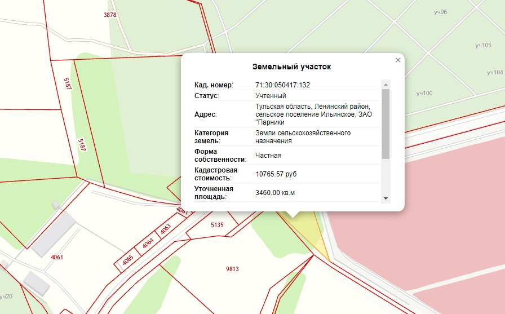Close the Земельный участок popup
Screen dimensions: 505x314
tap(398, 60)
